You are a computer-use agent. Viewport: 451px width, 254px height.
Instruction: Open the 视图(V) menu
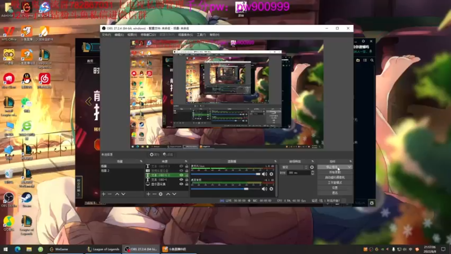132,35
